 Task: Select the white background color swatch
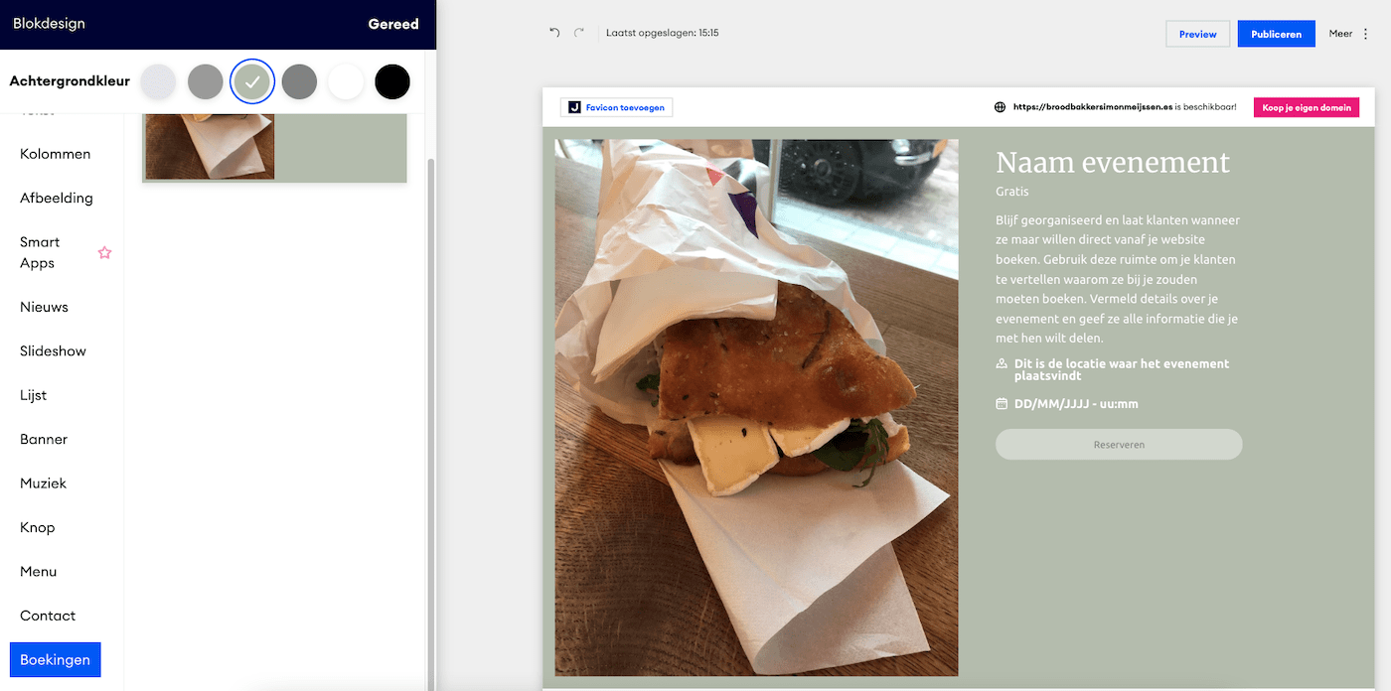346,81
